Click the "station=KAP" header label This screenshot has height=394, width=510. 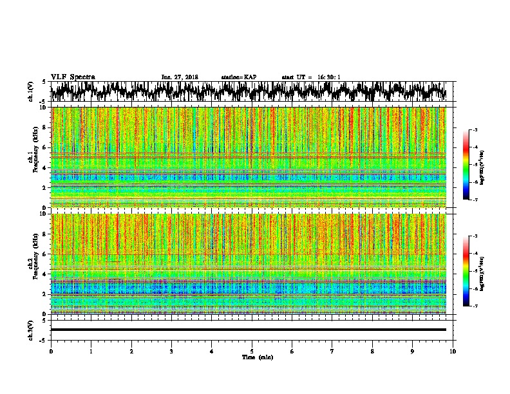point(239,77)
